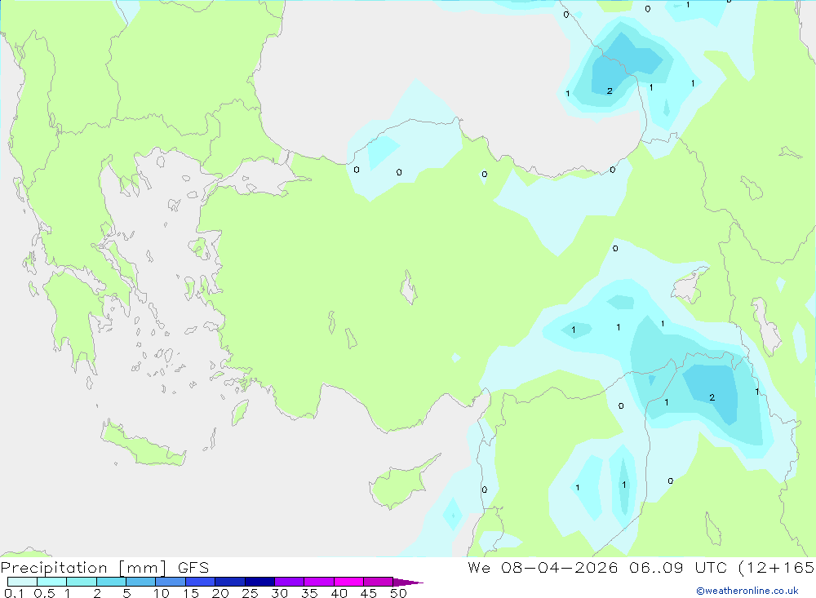Click the 'We' weekday label
This screenshot has width=816, height=598.
(479, 567)
